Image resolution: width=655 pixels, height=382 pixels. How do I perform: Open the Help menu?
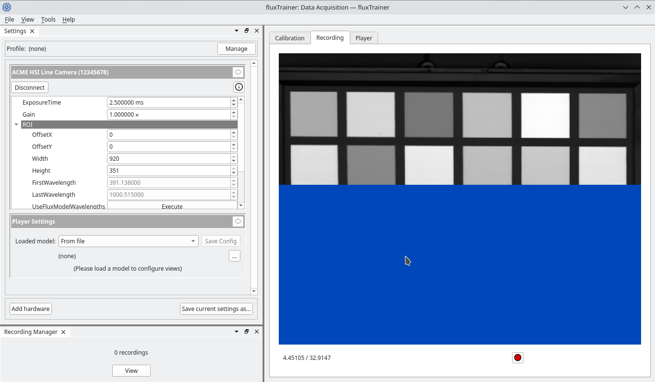(69, 20)
